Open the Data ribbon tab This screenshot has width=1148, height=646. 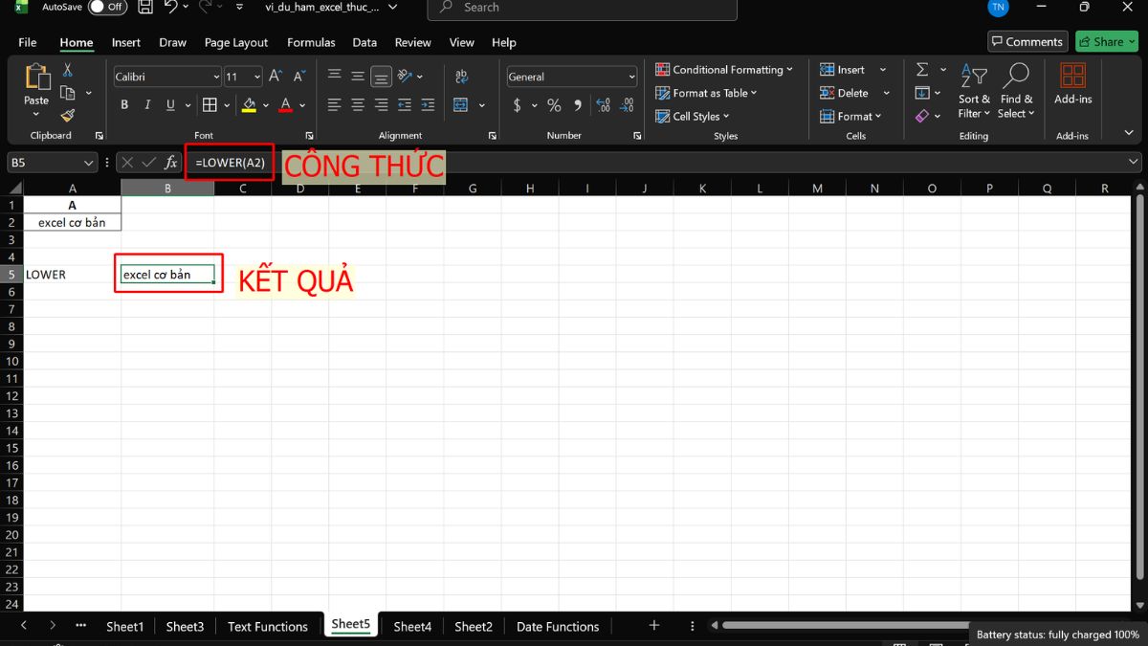(x=364, y=42)
